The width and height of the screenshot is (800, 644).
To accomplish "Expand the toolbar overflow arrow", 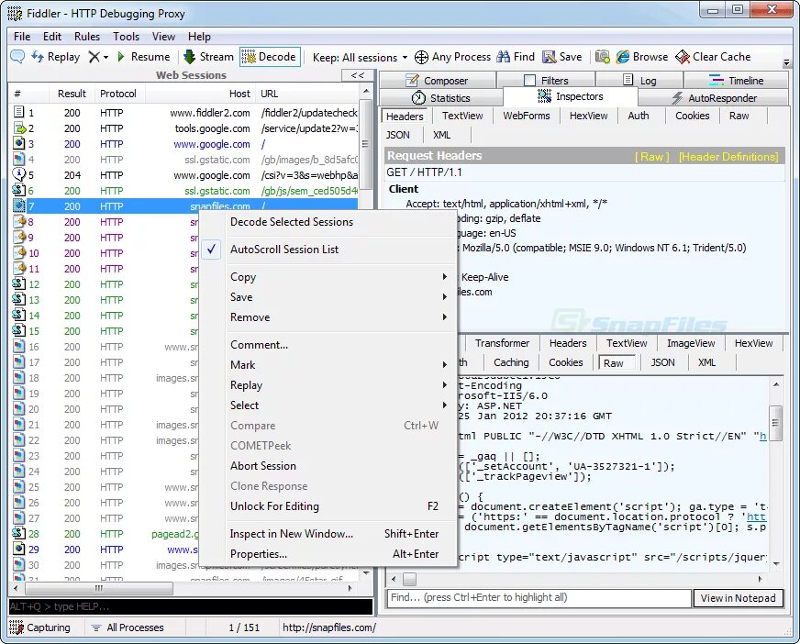I will 786,61.
